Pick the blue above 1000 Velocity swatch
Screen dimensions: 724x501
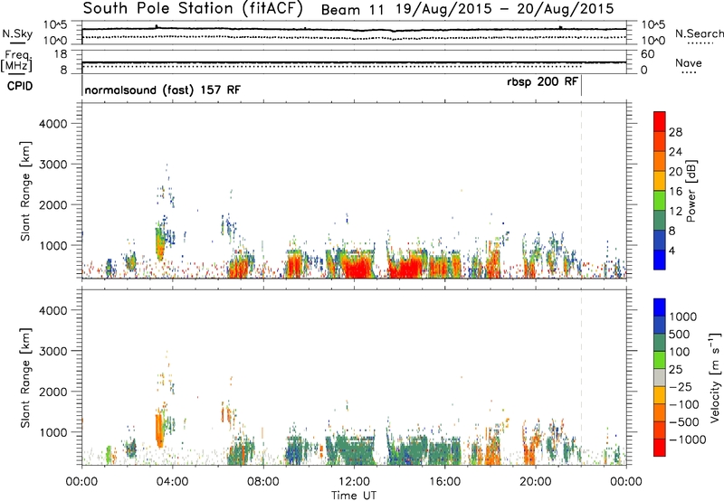coord(660,307)
